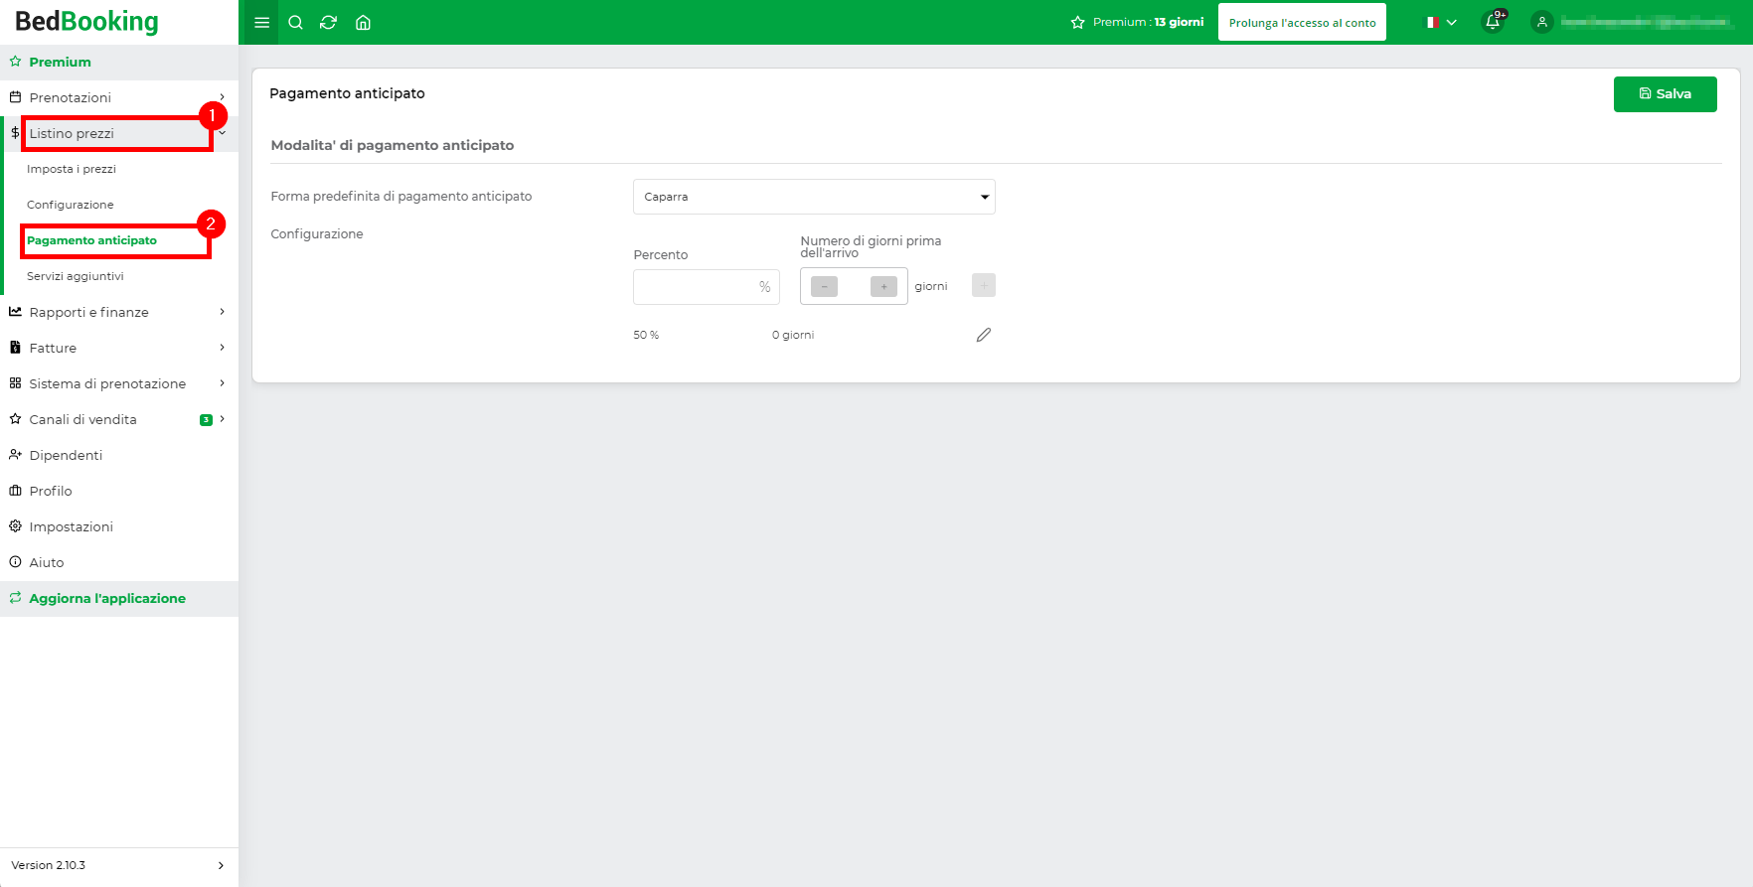Toggle the hamburger menu icon

[261, 22]
